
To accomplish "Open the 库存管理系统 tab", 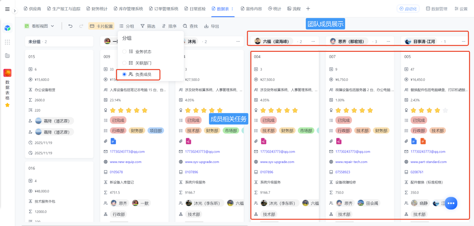I will pyautogui.click(x=128, y=9).
